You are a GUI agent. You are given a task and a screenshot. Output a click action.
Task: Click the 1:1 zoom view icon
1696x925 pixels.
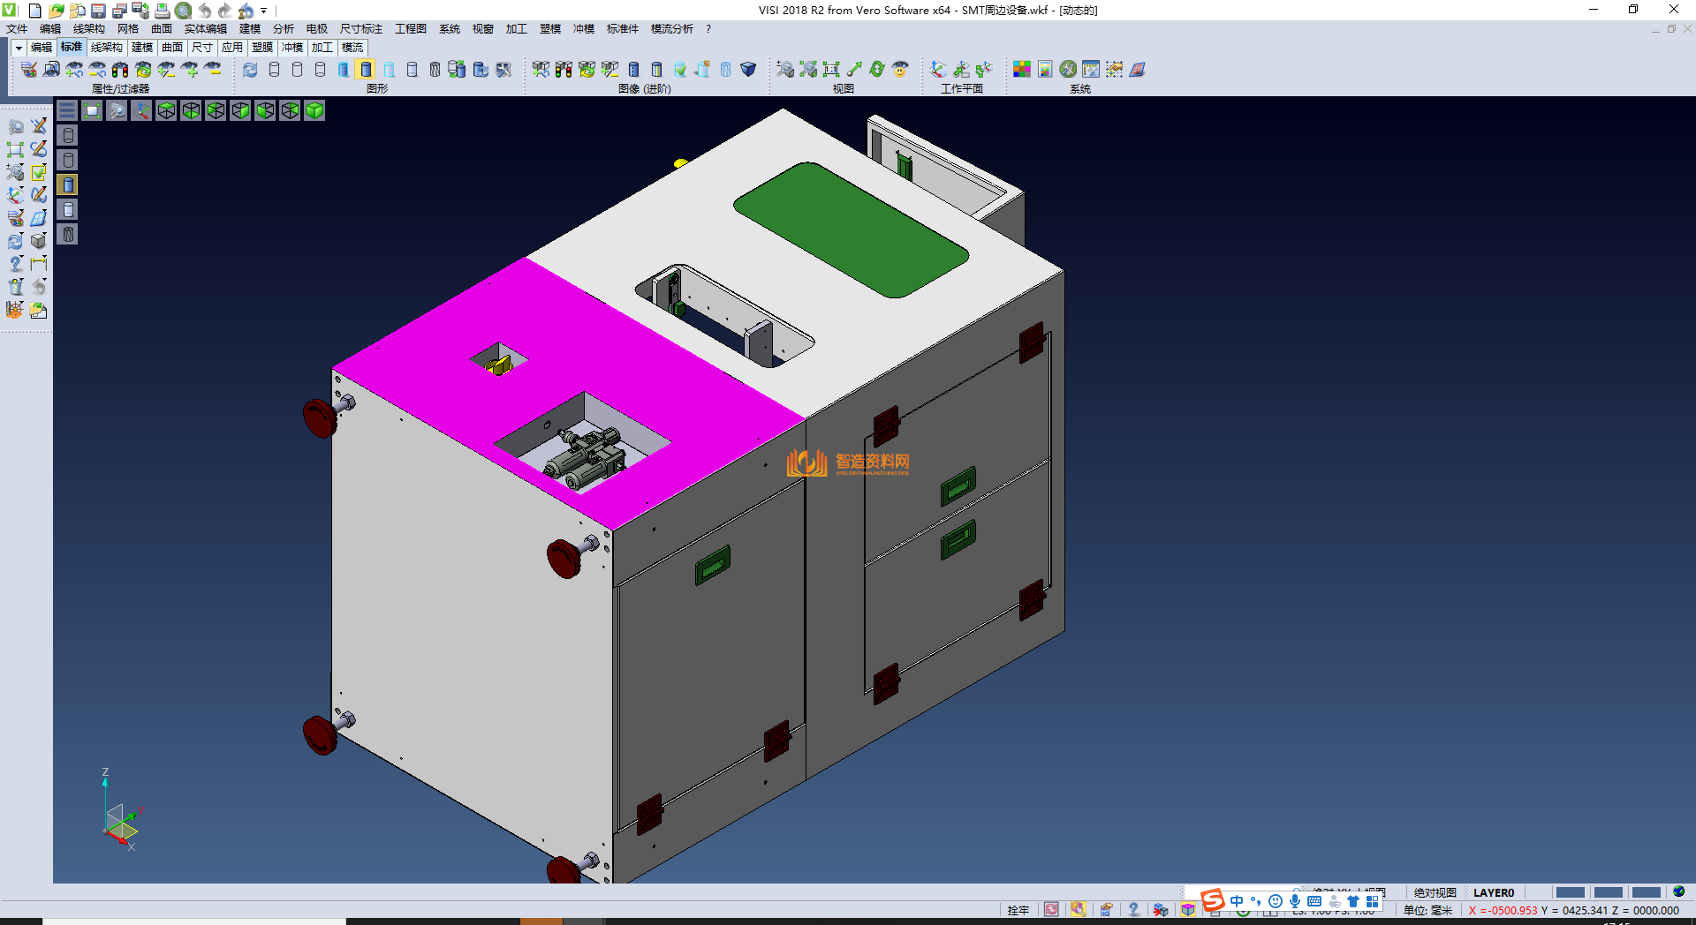click(x=831, y=70)
